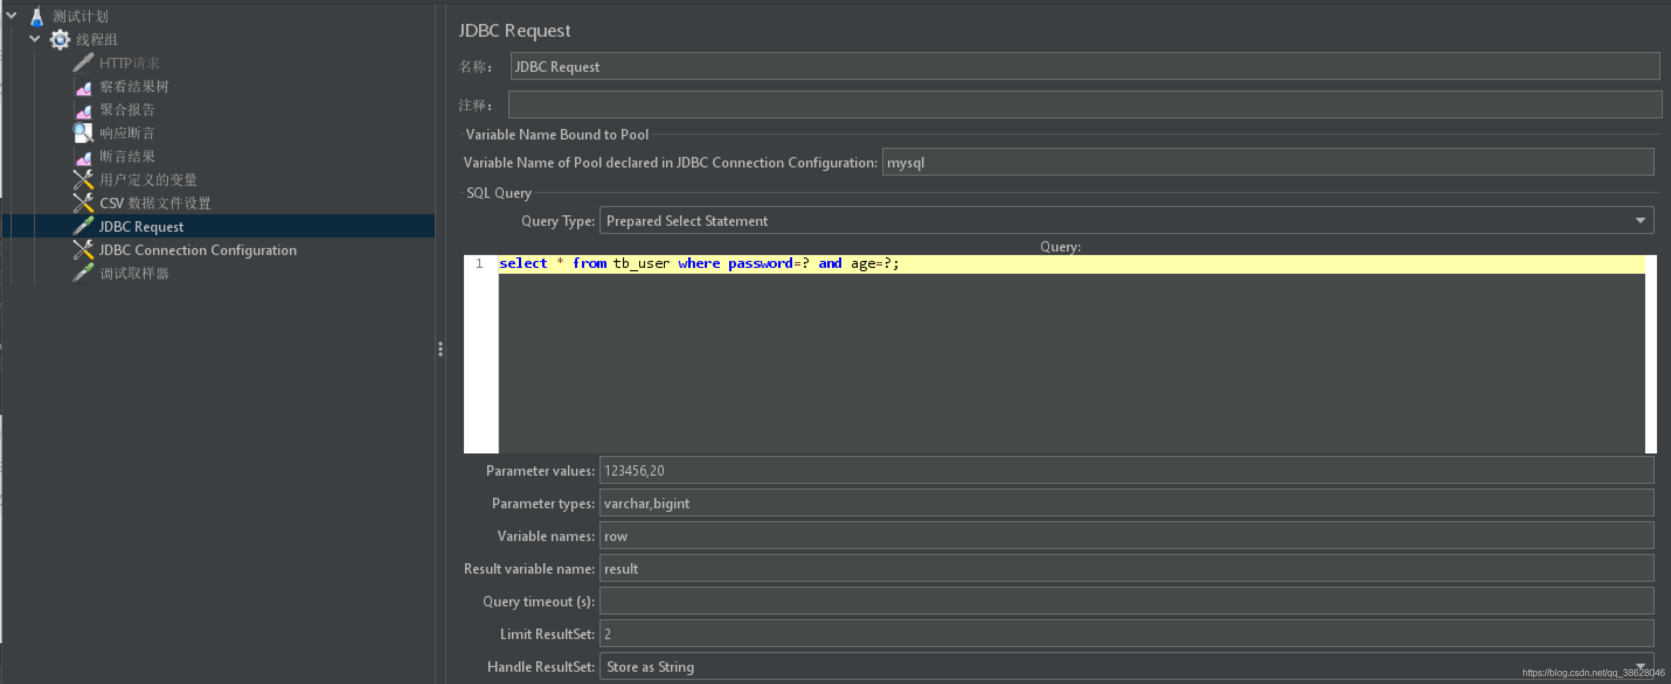Image resolution: width=1671 pixels, height=684 pixels.
Task: Select 用户定义的变量 in the tree
Action: coord(148,180)
